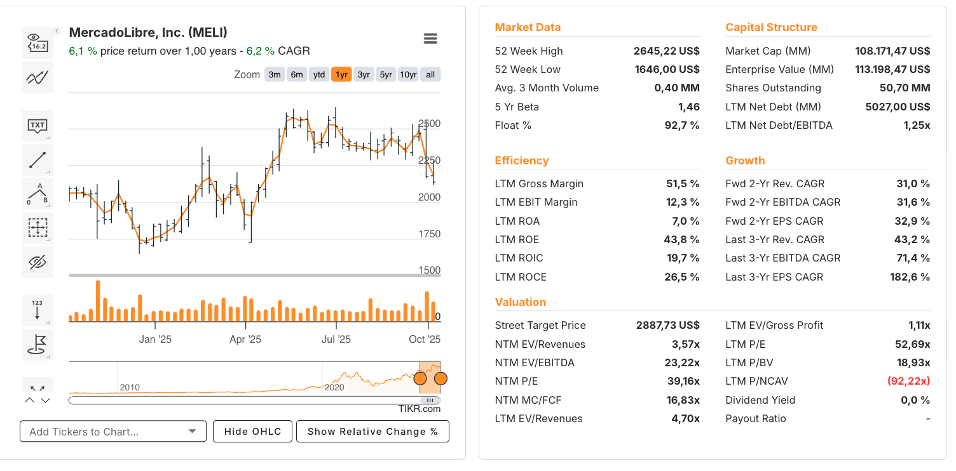Set zoom range to 5yr
This screenshot has height=471, width=956.
[x=386, y=74]
